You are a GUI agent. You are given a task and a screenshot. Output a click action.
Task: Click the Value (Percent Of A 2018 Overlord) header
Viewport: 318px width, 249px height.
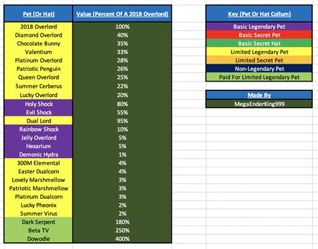pyautogui.click(x=122, y=14)
